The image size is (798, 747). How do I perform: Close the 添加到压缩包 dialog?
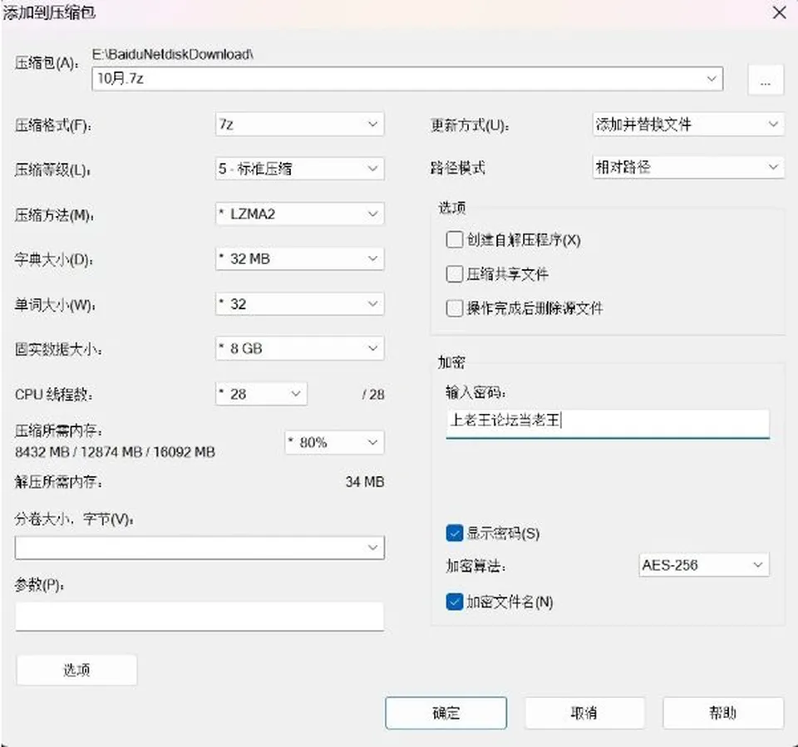pyautogui.click(x=779, y=12)
